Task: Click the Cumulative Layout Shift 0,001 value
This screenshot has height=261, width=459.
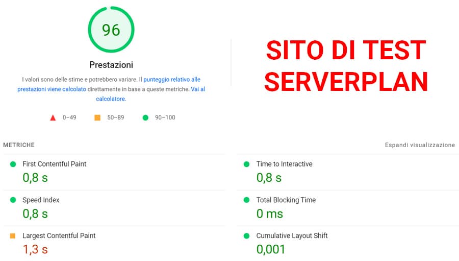Action: point(271,249)
